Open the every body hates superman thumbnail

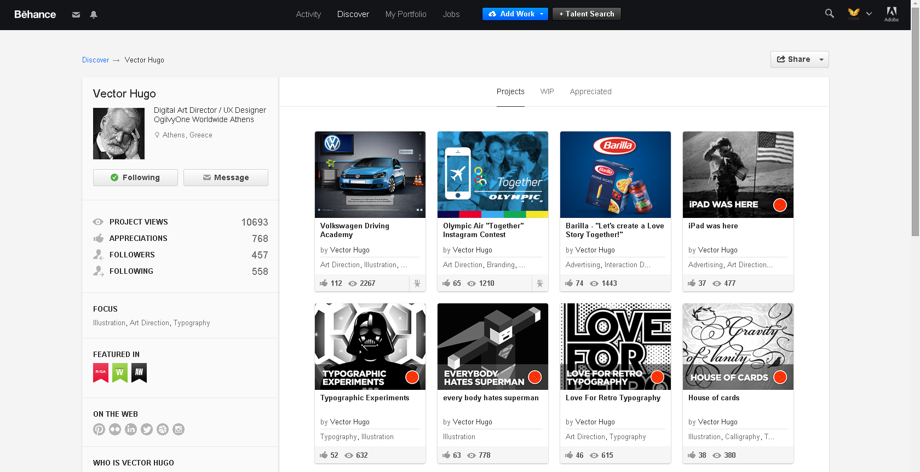click(x=493, y=347)
